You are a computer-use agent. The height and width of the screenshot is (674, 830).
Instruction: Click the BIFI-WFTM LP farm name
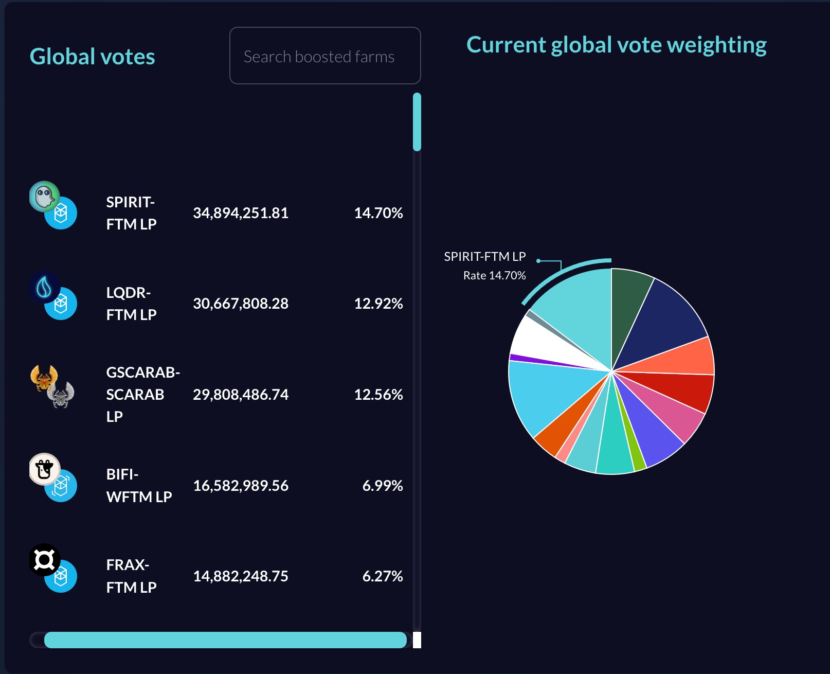point(139,485)
